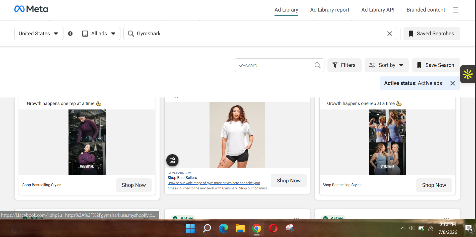Screen dimensions: 476x237
Task: Click Shop Now on flexing women ad
Action: coord(434,185)
